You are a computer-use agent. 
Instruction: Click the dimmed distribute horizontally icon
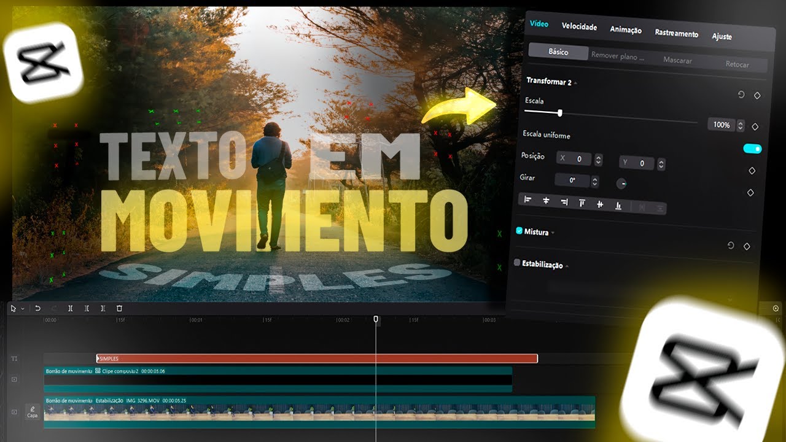(642, 207)
